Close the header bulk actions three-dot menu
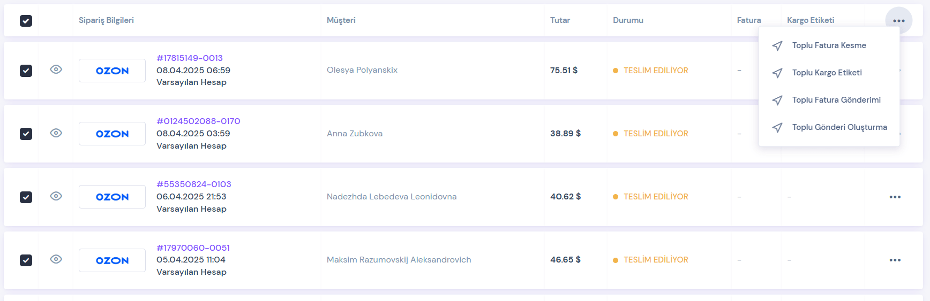The width and height of the screenshot is (930, 301). [x=898, y=21]
